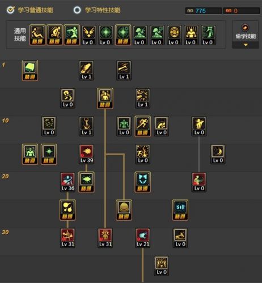Screen dimensions: 262x283
Task: Click the green book skill in row 1
Action: point(30,71)
